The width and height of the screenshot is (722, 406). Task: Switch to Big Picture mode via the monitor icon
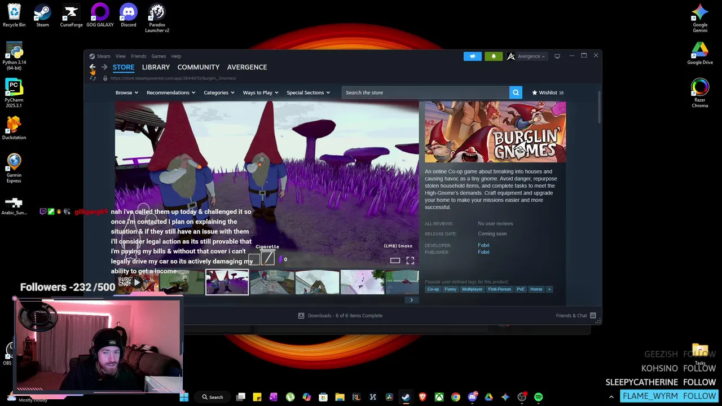click(x=557, y=56)
